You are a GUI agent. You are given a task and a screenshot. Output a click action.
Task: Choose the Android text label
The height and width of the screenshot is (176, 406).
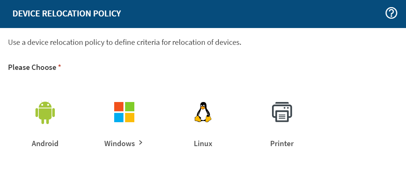point(45,143)
